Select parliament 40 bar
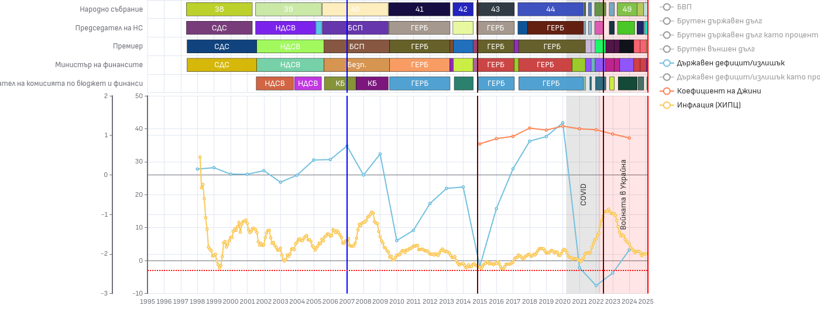The height and width of the screenshot is (309, 820). coord(355,9)
